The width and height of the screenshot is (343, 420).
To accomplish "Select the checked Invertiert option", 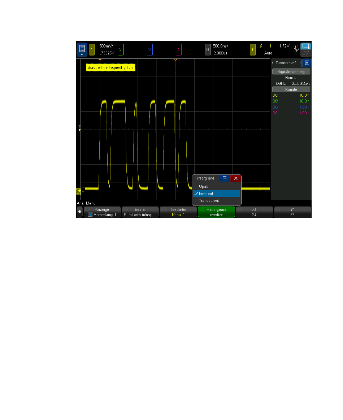I will click(206, 194).
